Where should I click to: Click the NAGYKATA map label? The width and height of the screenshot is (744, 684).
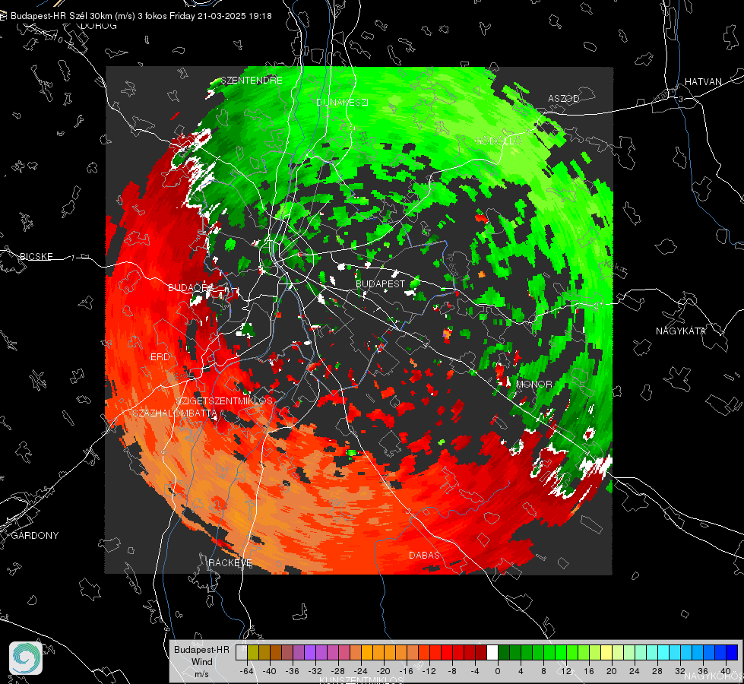681,331
